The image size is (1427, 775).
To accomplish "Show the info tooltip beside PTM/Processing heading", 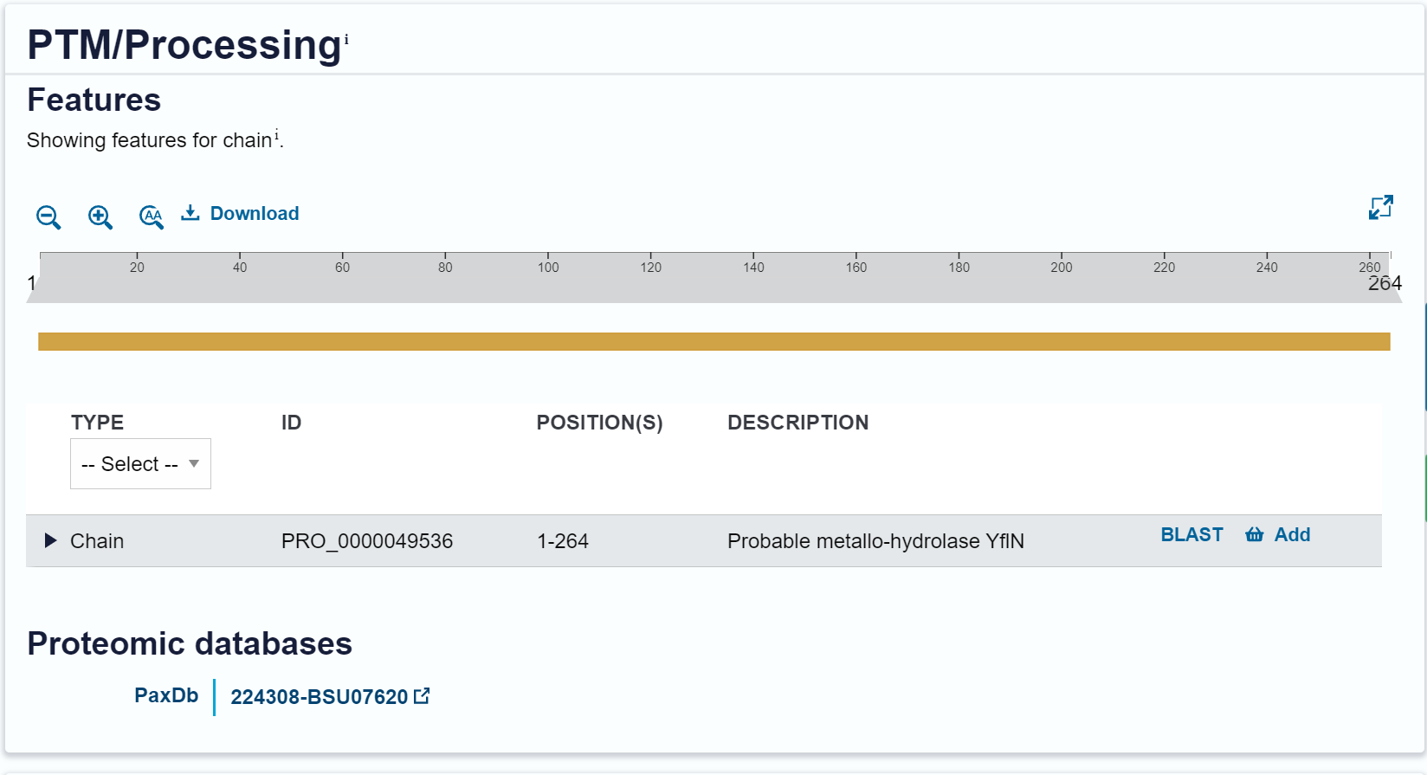I will coord(346,39).
